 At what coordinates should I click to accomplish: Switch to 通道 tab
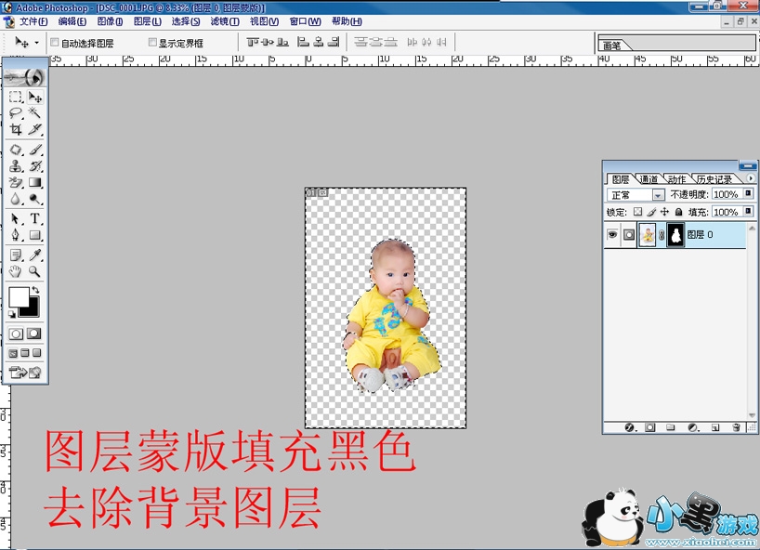point(649,179)
